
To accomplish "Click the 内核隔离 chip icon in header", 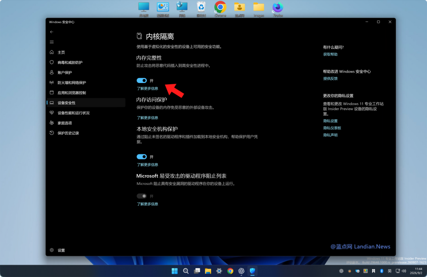I will pyautogui.click(x=140, y=36).
